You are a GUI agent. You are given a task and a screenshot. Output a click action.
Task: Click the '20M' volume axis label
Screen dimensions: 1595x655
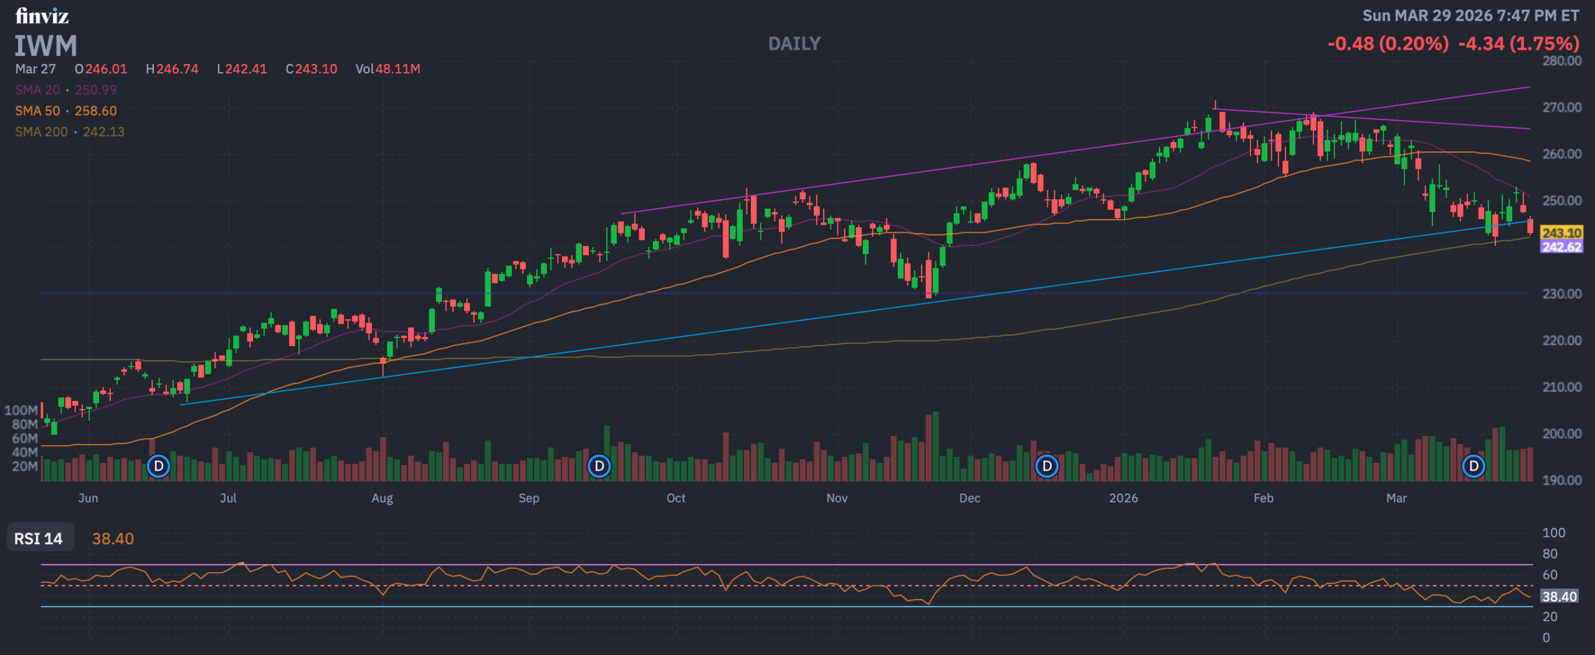25,466
